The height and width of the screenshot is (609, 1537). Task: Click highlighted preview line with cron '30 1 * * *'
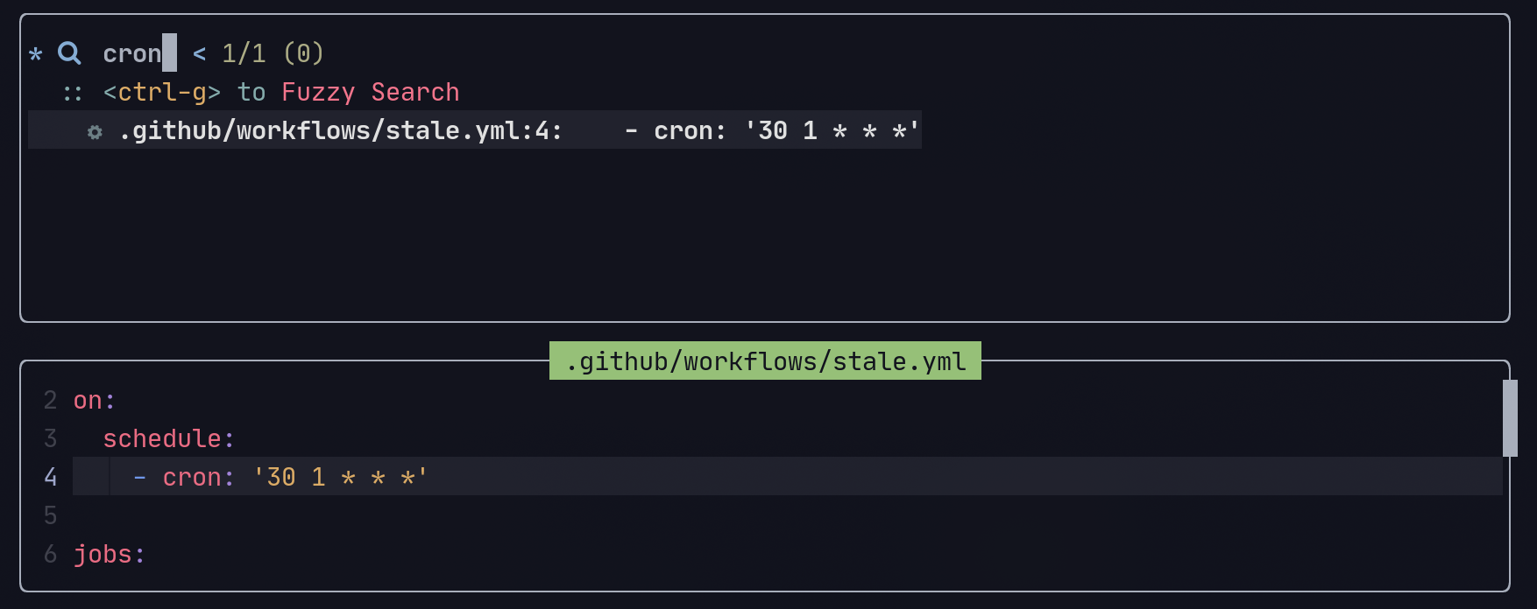[x=787, y=477]
